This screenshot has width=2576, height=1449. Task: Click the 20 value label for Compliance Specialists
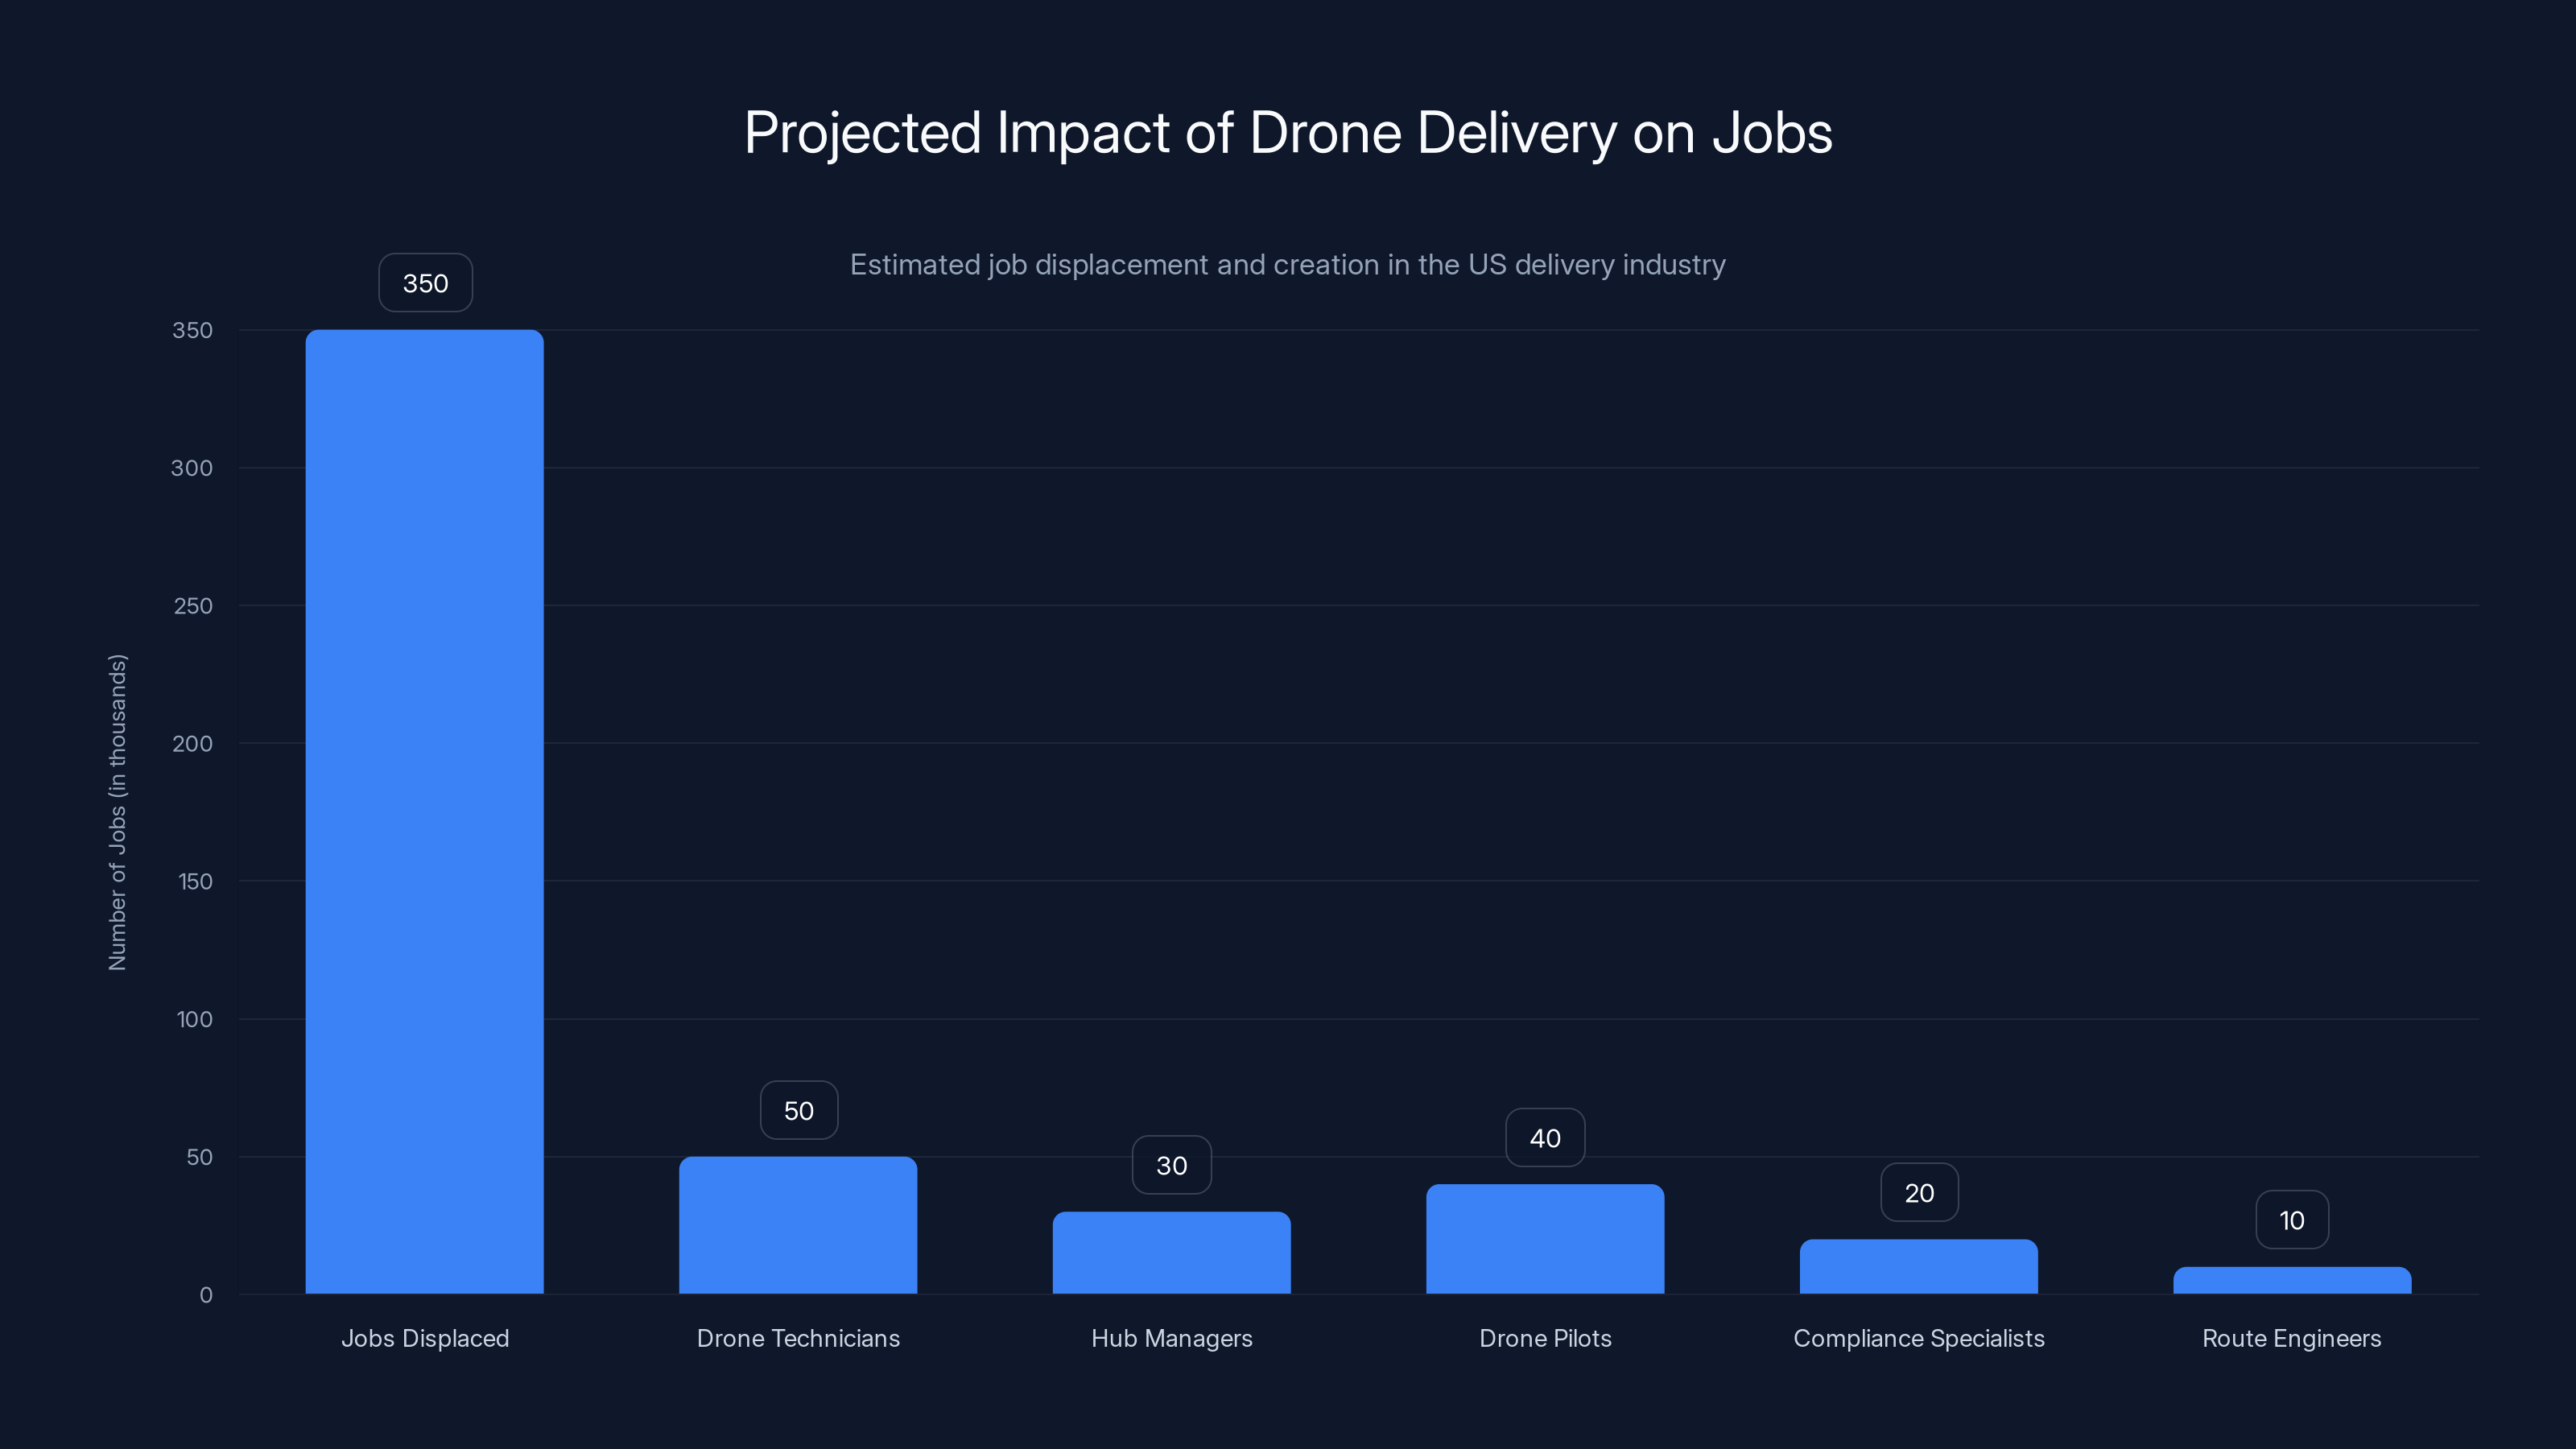pyautogui.click(x=1918, y=1192)
